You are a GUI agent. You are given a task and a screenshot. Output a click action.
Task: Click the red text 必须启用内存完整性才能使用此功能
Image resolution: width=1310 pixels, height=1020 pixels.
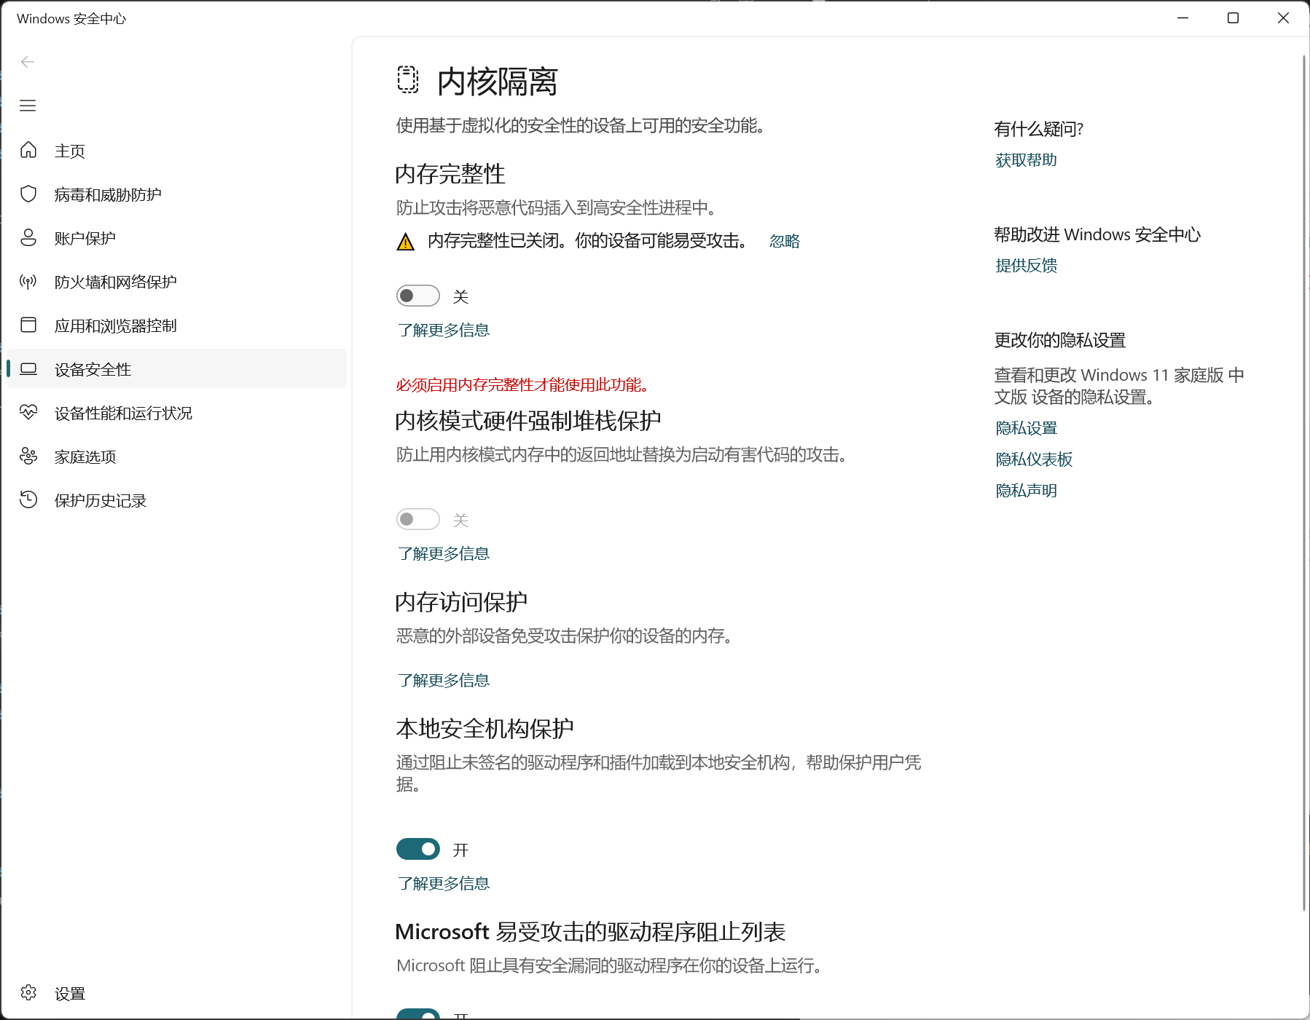(522, 384)
